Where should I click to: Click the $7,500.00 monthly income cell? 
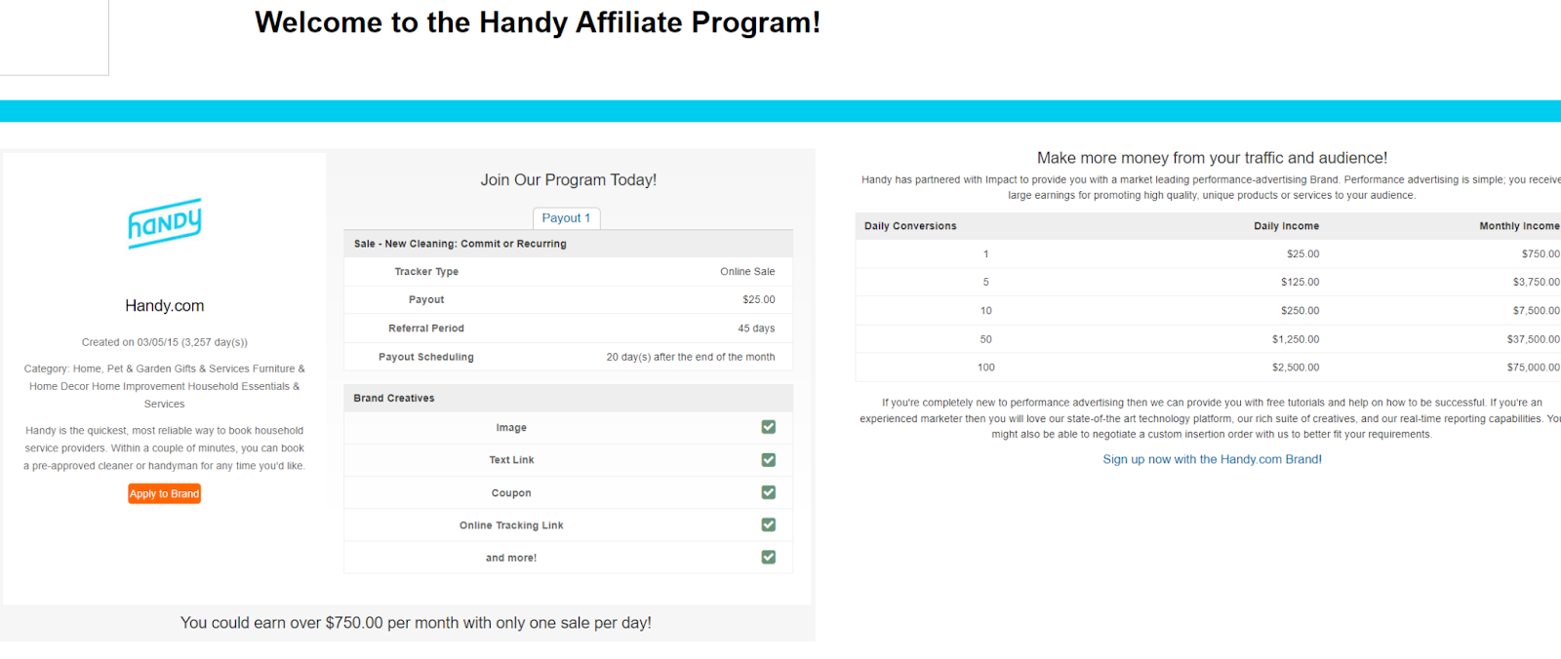tap(1537, 311)
